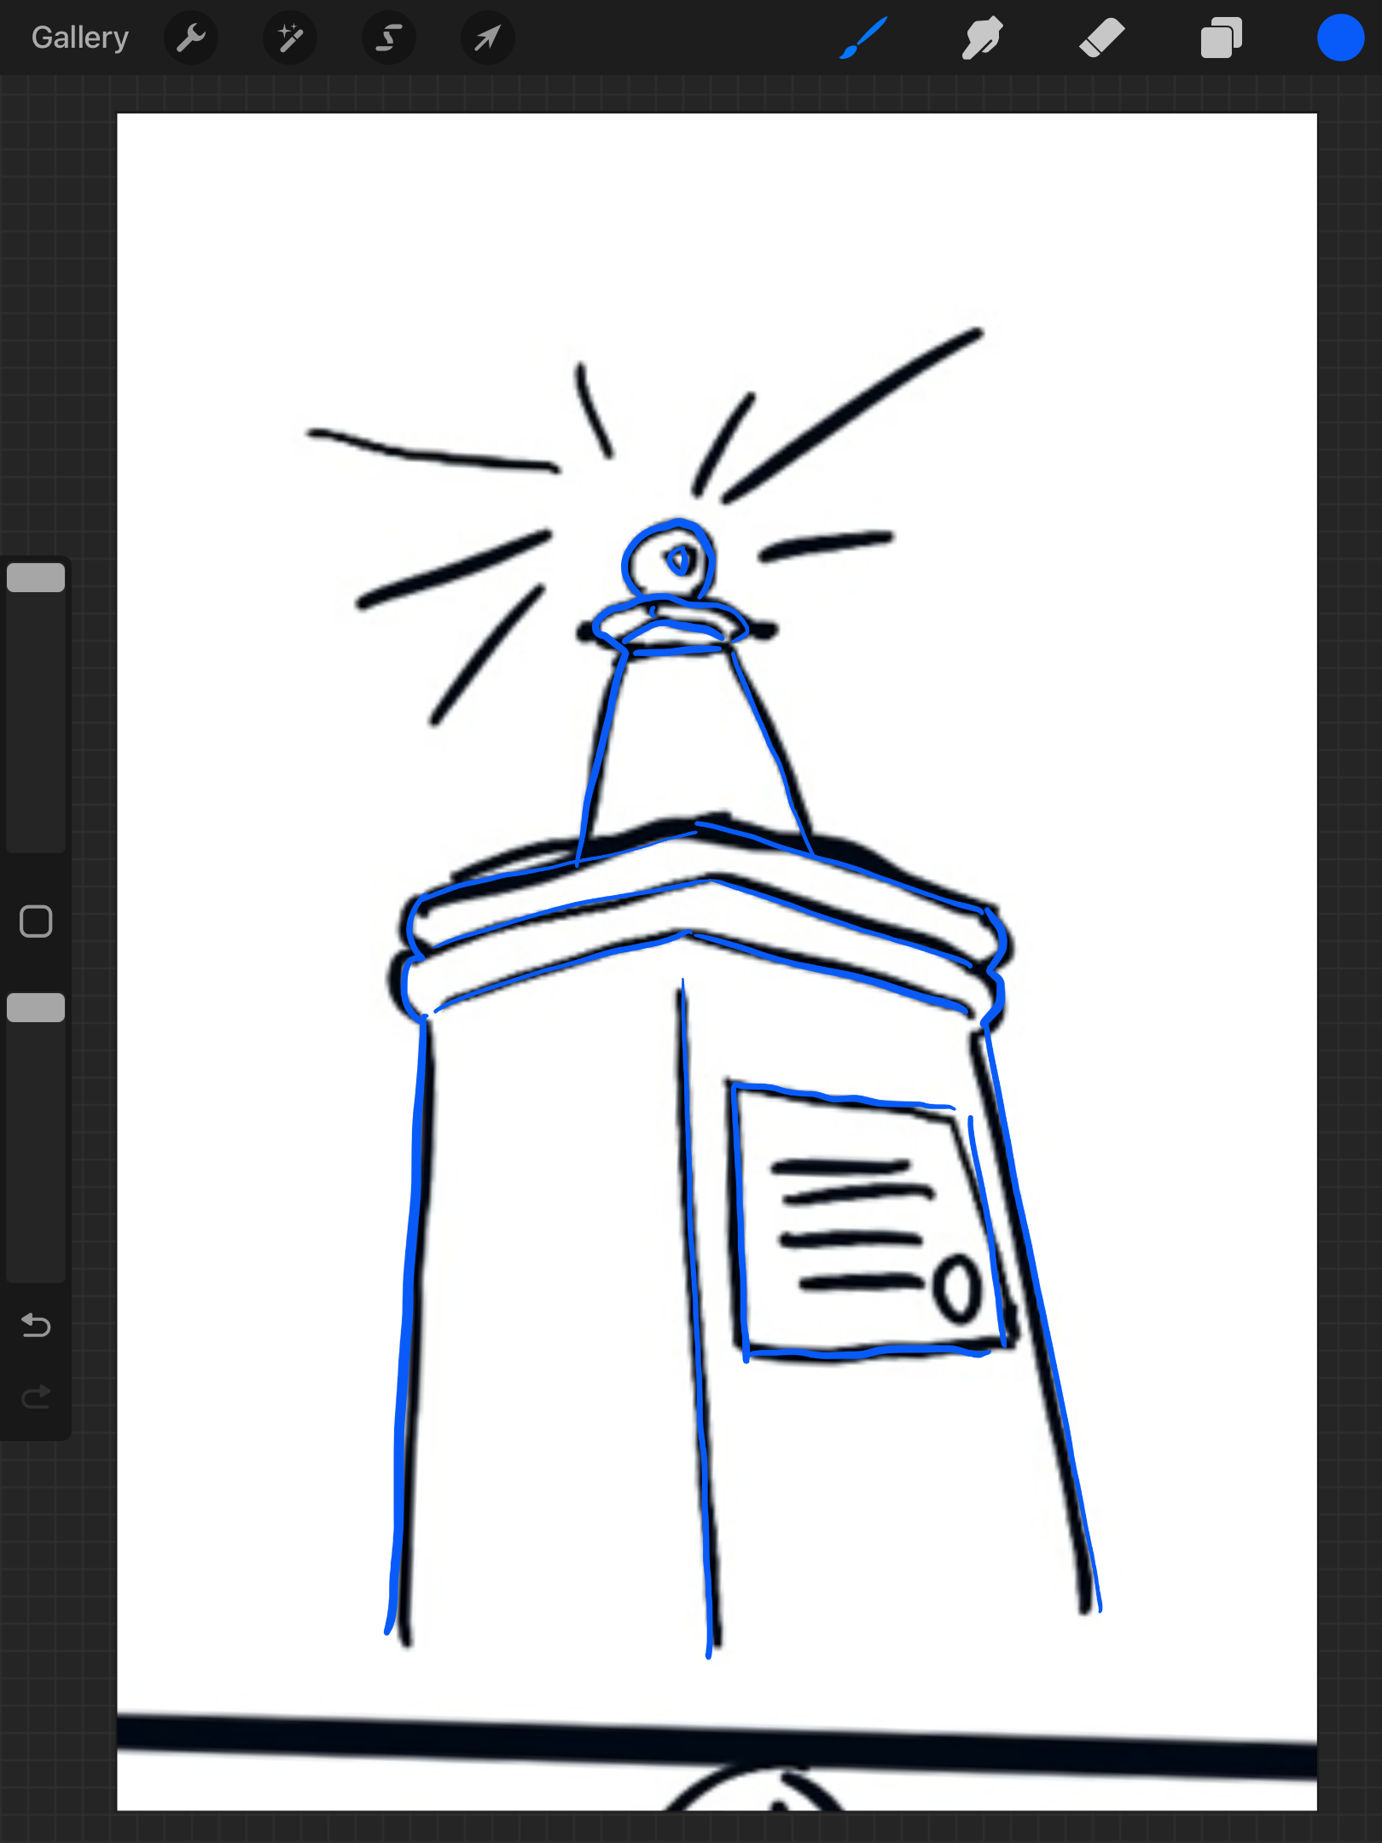1382x1843 pixels.
Task: Undo the last stroke
Action: 36,1325
